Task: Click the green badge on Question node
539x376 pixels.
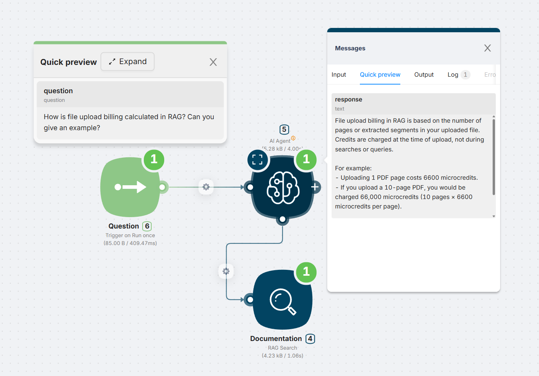Action: (x=154, y=159)
